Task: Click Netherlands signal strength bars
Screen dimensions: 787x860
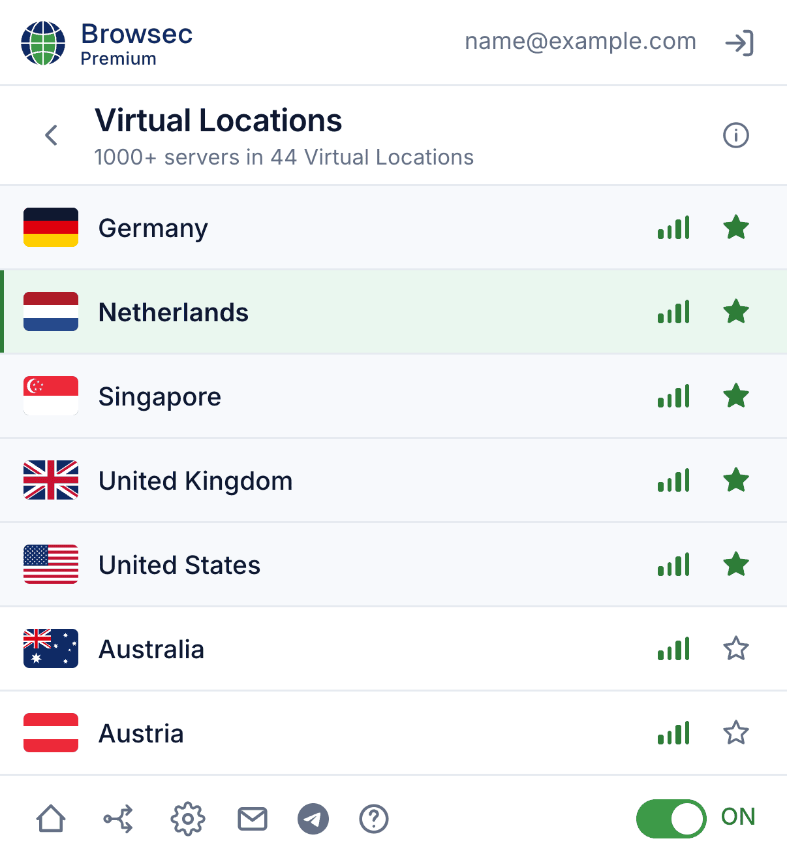Action: pos(673,312)
